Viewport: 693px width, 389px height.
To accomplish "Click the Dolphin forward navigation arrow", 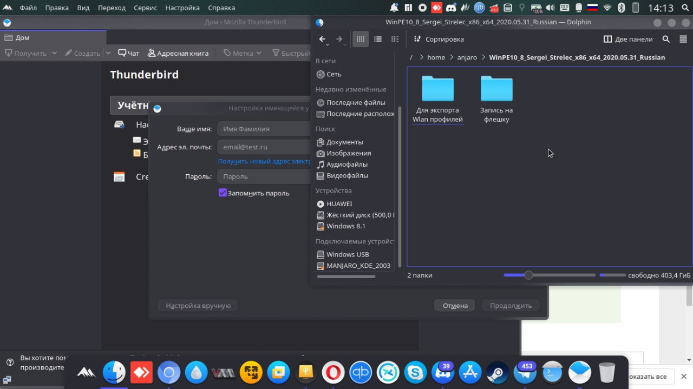I will 339,39.
